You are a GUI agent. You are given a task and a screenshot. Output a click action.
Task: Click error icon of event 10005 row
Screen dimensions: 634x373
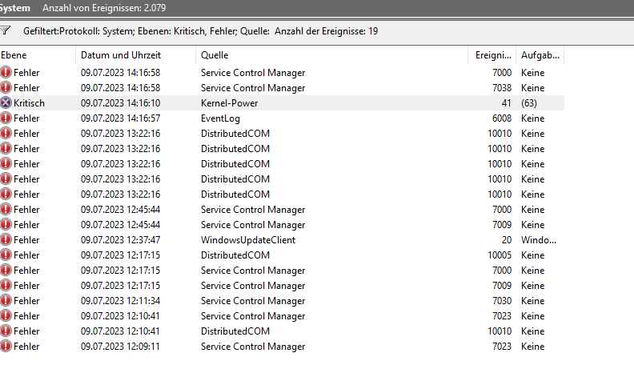coord(6,255)
